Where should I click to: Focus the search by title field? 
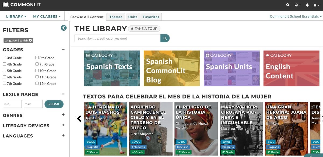point(118,38)
